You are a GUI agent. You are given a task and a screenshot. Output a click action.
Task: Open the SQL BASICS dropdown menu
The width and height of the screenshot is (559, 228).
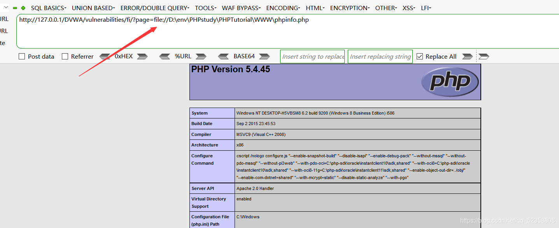click(x=49, y=8)
